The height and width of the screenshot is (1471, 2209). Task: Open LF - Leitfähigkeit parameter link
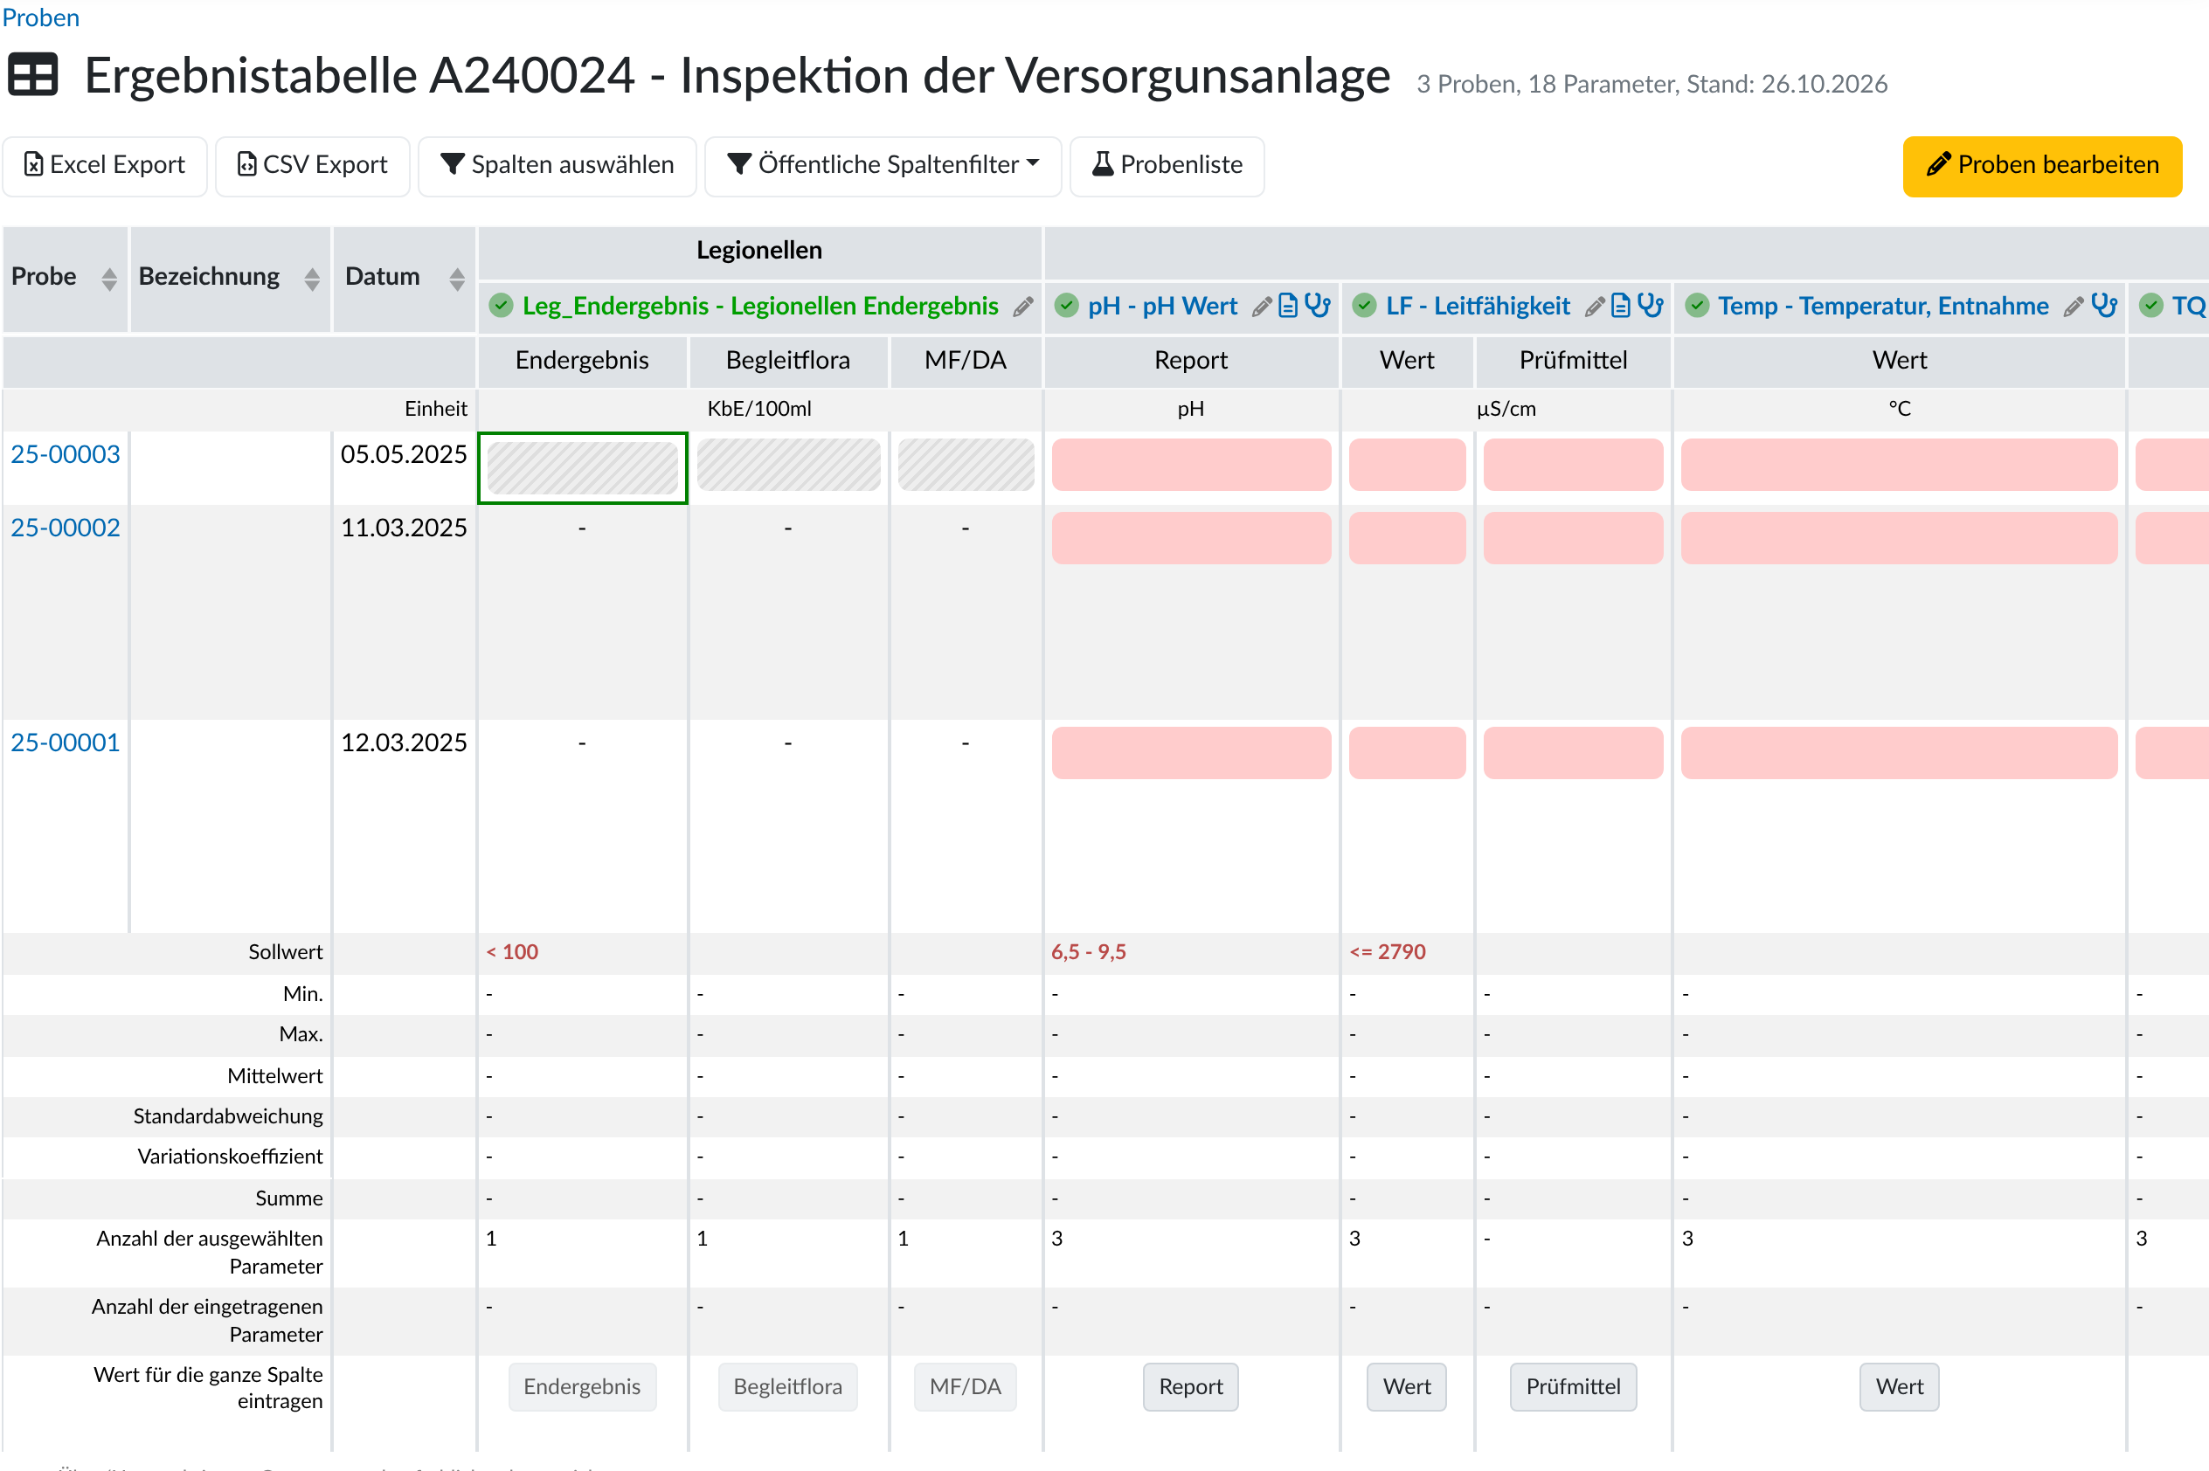tap(1478, 306)
